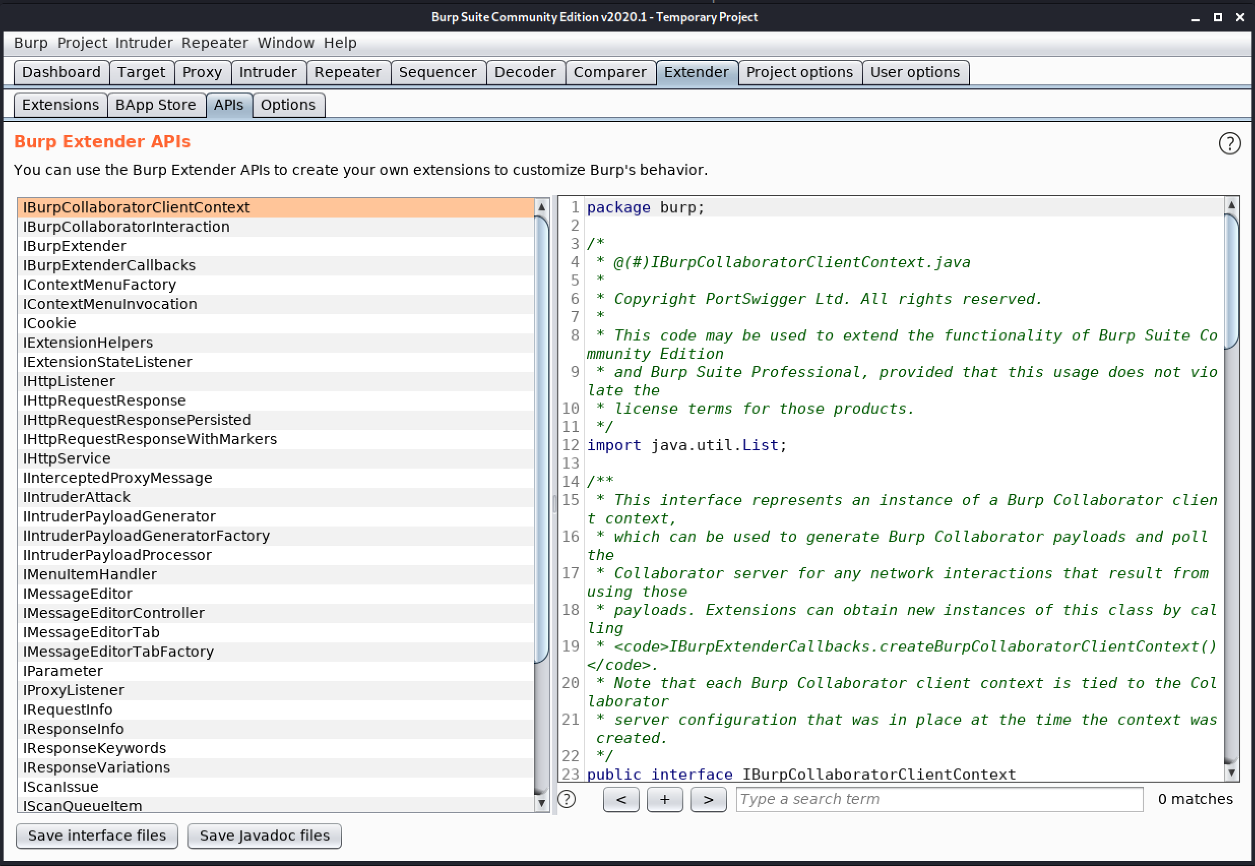Viewport: 1255px width, 866px height.
Task: Click the interface list vertical scrollbar thumb
Action: tap(541, 440)
